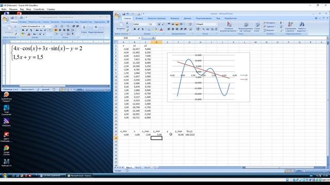Select the column D header
The image size is (330, 185).
(x=156, y=42)
